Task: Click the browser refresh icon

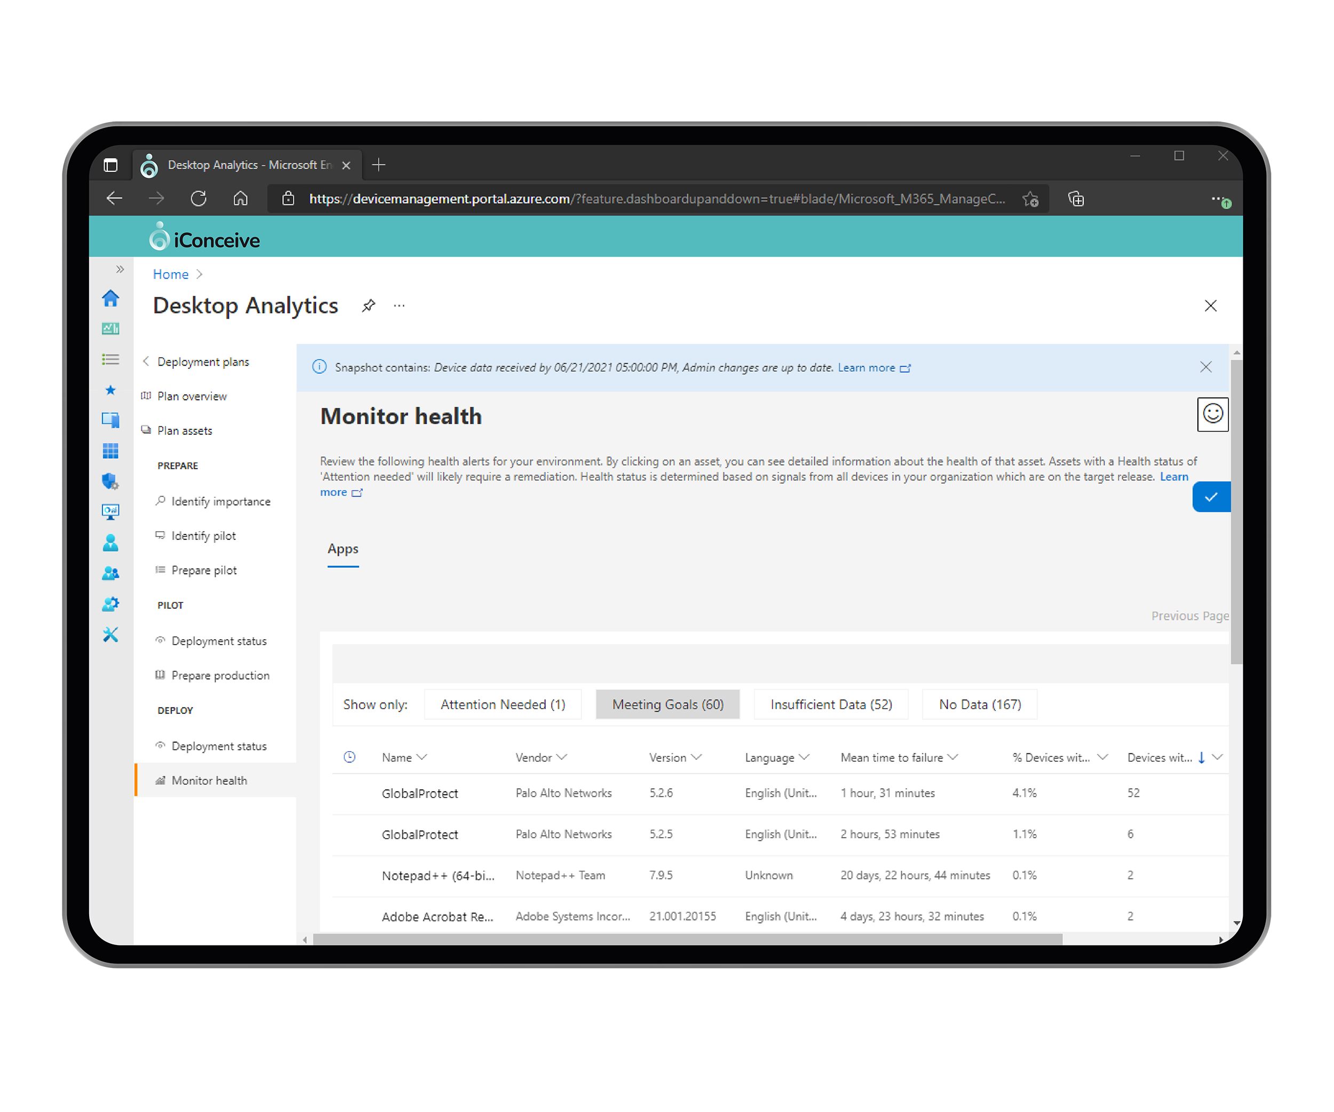Action: coord(198,199)
